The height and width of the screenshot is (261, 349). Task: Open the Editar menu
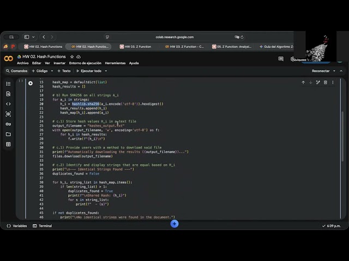(37, 63)
